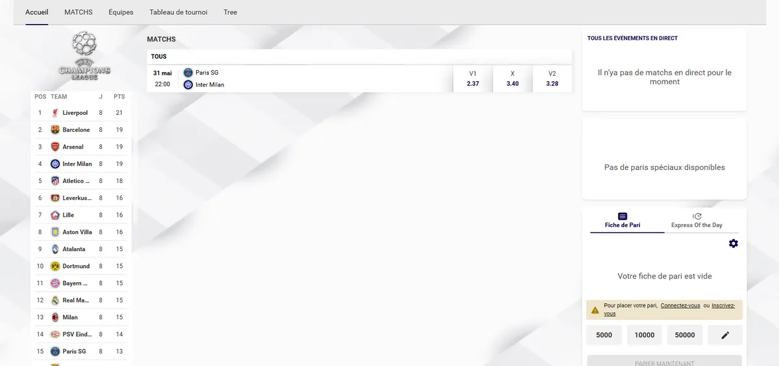
Task: Click the PARIER MAINTENANT button
Action: pyautogui.click(x=664, y=361)
